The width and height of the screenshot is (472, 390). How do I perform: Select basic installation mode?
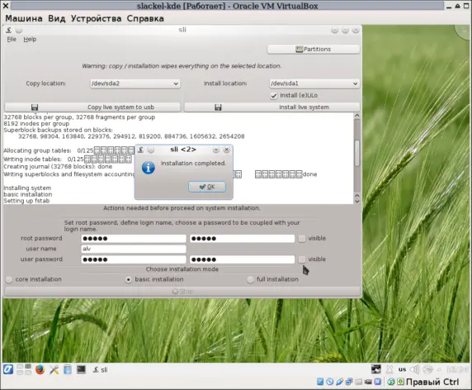129,279
